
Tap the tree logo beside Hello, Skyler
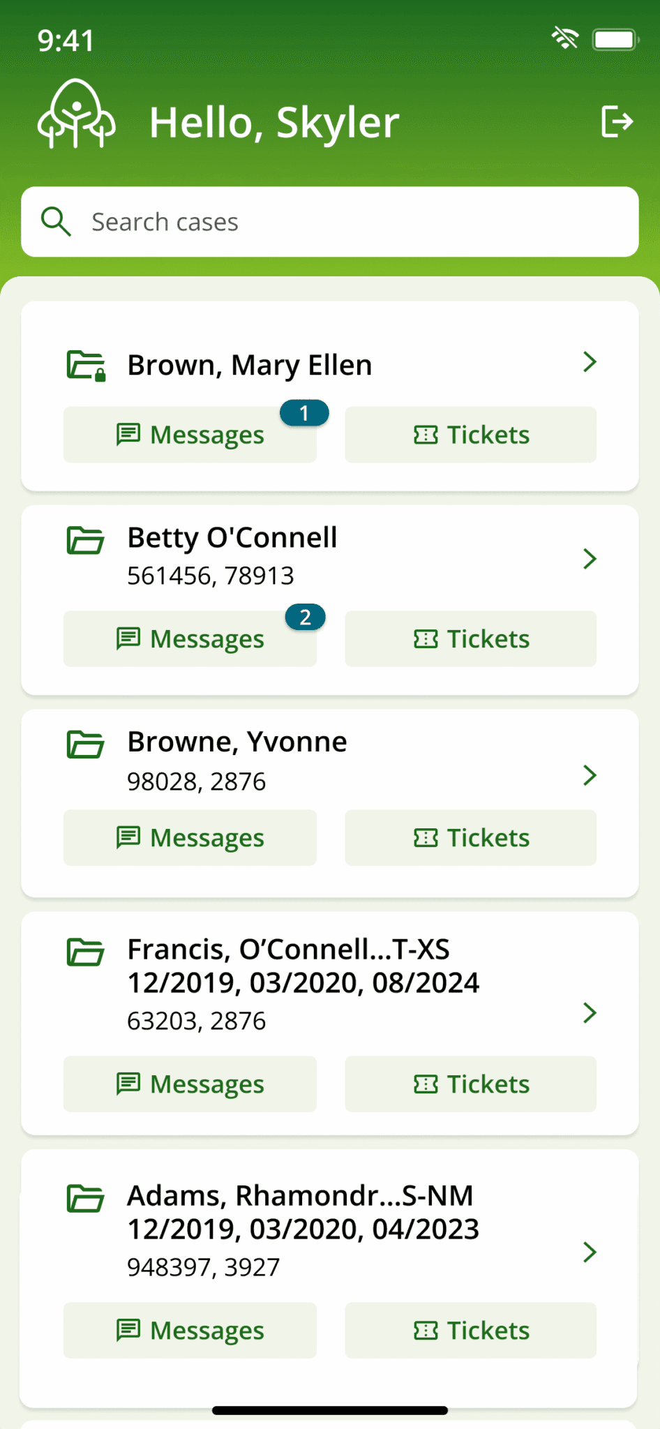(76, 114)
